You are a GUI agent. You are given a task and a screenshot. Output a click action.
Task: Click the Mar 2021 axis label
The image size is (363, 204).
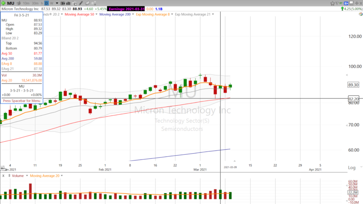pyautogui.click(x=200, y=170)
